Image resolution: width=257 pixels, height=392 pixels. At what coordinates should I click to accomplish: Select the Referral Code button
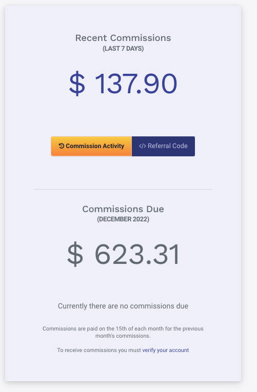click(x=163, y=146)
